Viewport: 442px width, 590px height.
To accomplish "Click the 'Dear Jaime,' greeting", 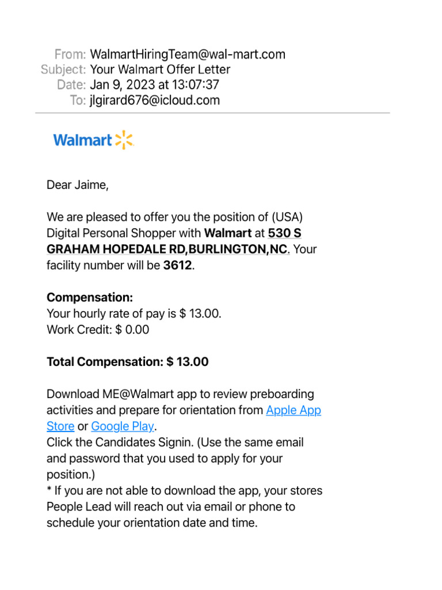I will point(77,185).
